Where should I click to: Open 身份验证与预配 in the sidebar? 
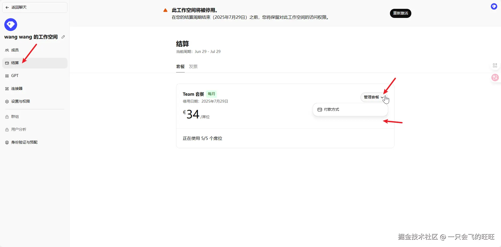pos(35,142)
